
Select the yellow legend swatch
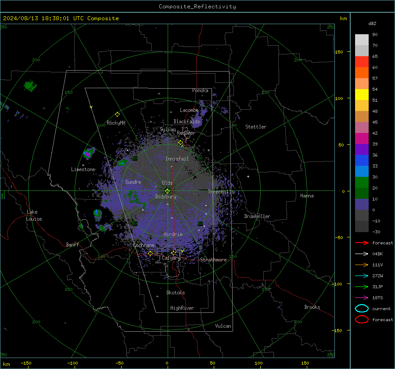pyautogui.click(x=362, y=94)
